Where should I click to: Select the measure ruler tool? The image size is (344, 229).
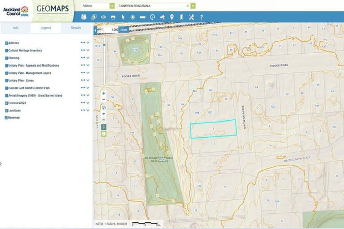coord(142,17)
